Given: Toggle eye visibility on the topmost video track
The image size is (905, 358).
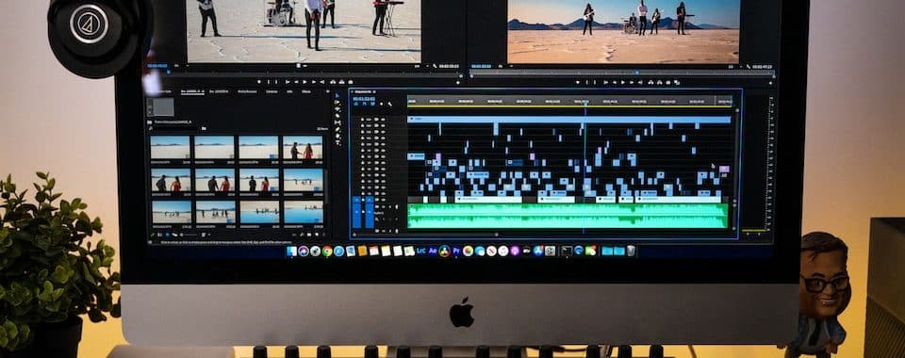Looking at the screenshot, I should coord(384,120).
